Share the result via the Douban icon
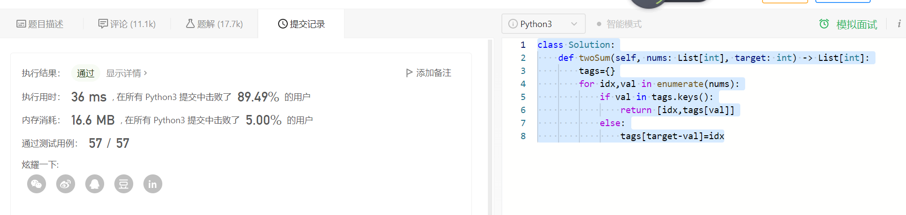Viewport: 906px width, 215px height. (124, 184)
